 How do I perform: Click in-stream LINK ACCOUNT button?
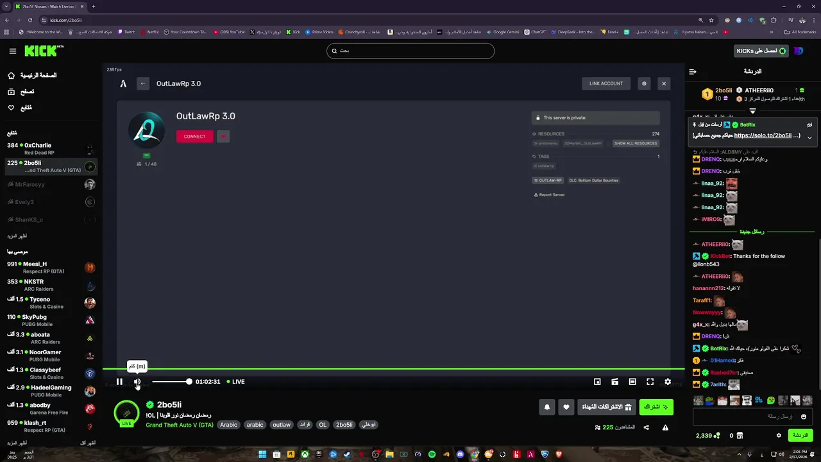click(x=606, y=83)
